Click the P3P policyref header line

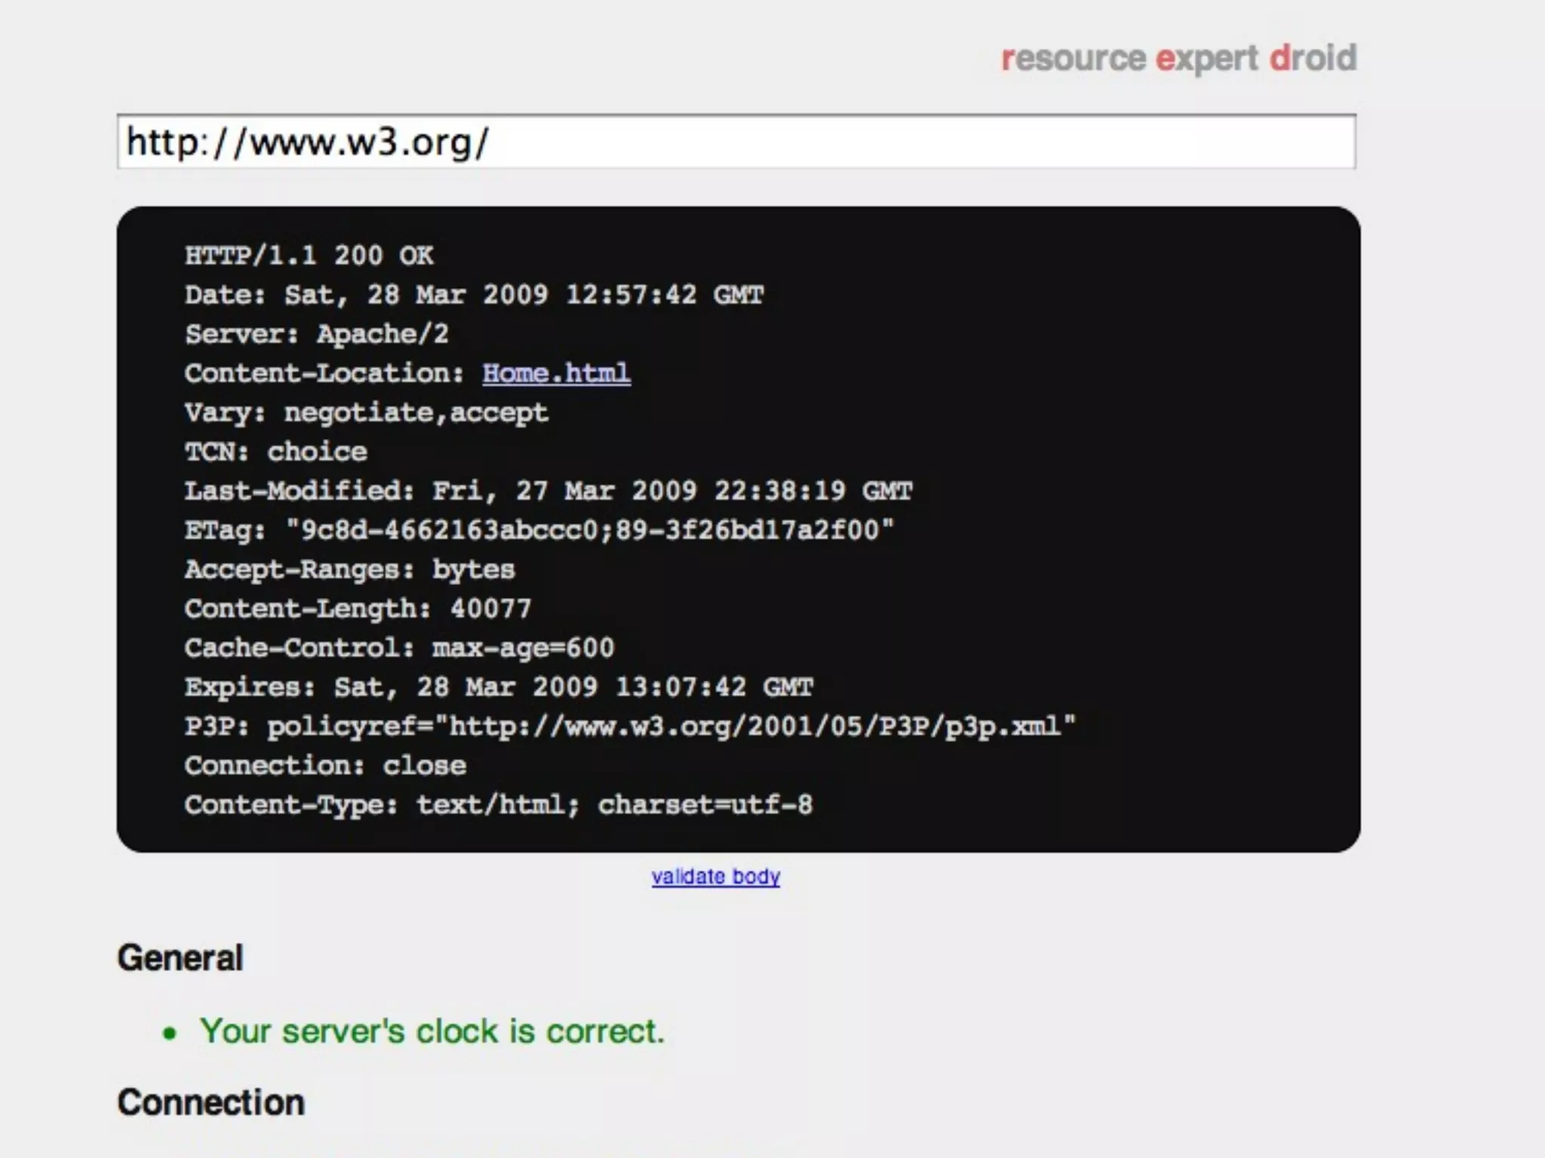pos(630,726)
